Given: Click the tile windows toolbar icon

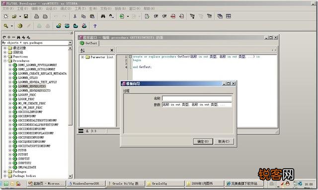Looking at the screenshot, I should pyautogui.click(x=229, y=16).
